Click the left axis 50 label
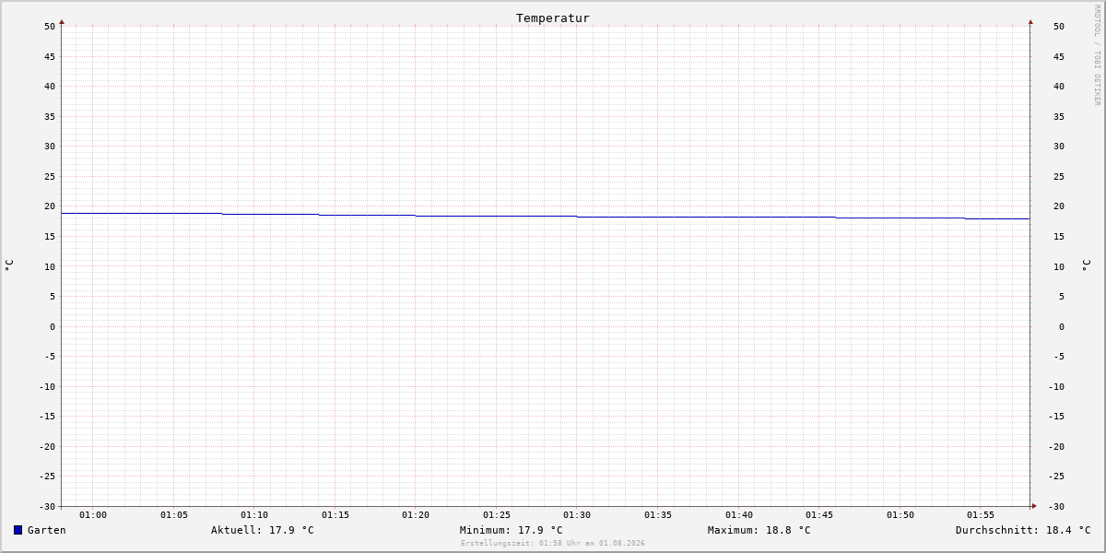This screenshot has width=1106, height=553. coord(50,27)
